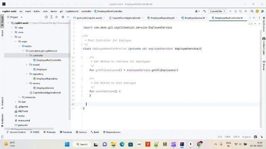This screenshot has height=149, width=266.
Task: Run the current file
Action: pos(230,11)
